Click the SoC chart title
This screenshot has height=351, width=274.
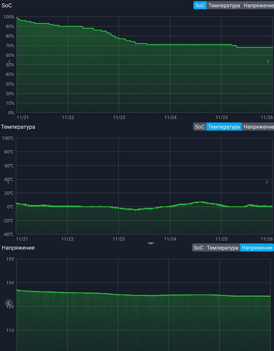[x=7, y=6]
